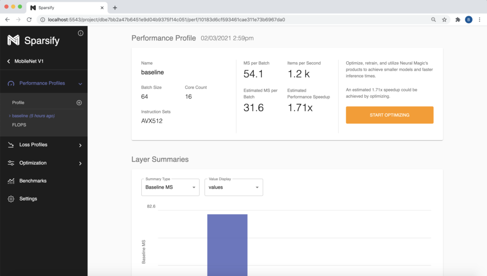Click the Profile subsection label
The image size is (487, 276).
[x=18, y=103]
